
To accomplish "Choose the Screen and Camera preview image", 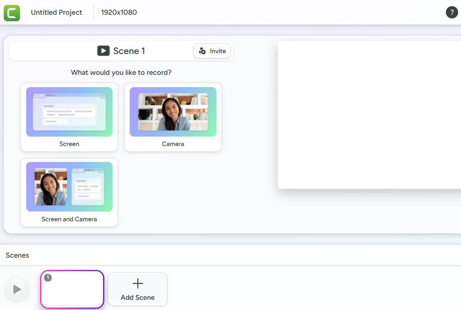I will pyautogui.click(x=69, y=186).
